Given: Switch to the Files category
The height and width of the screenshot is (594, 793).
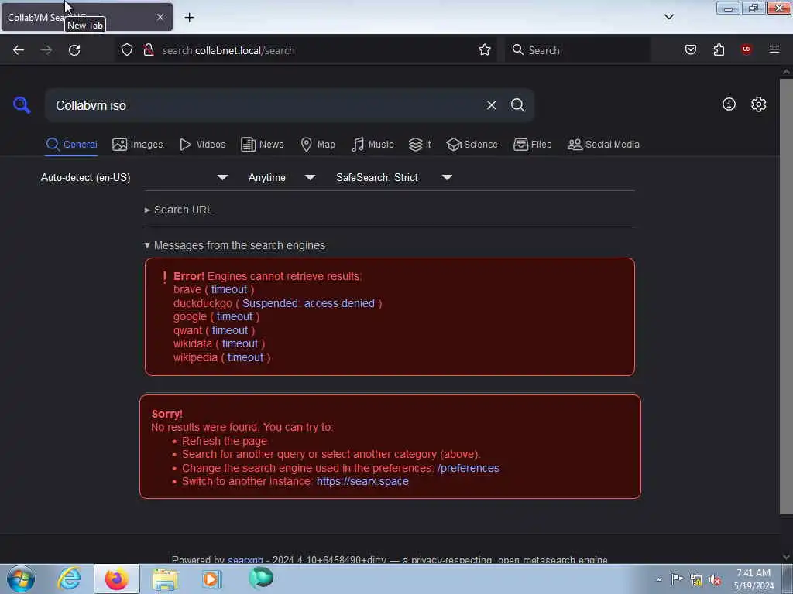Looking at the screenshot, I should point(533,145).
